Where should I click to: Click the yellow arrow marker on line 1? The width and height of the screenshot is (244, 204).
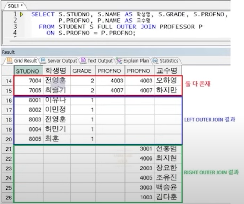click(22, 14)
